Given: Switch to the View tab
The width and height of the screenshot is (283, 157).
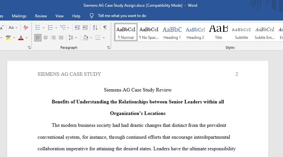Looking at the screenshot, I should tap(59, 16).
